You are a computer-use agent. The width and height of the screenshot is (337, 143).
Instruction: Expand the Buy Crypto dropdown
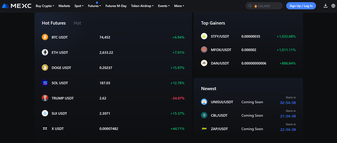point(45,6)
